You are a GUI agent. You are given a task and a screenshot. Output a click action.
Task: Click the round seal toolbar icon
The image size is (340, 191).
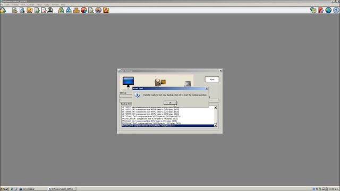(x=98, y=10)
